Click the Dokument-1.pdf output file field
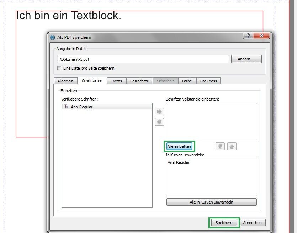Screen dimensions: 297x233 [143, 59]
